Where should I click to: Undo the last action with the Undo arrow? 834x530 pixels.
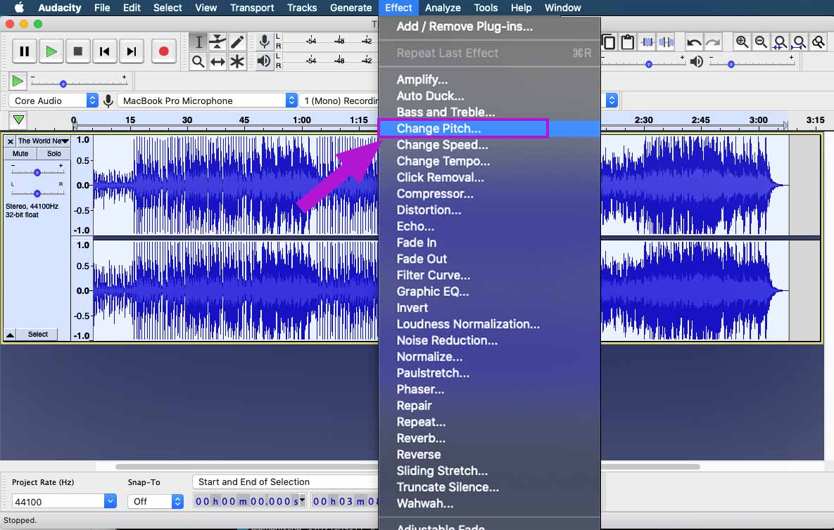pos(693,42)
